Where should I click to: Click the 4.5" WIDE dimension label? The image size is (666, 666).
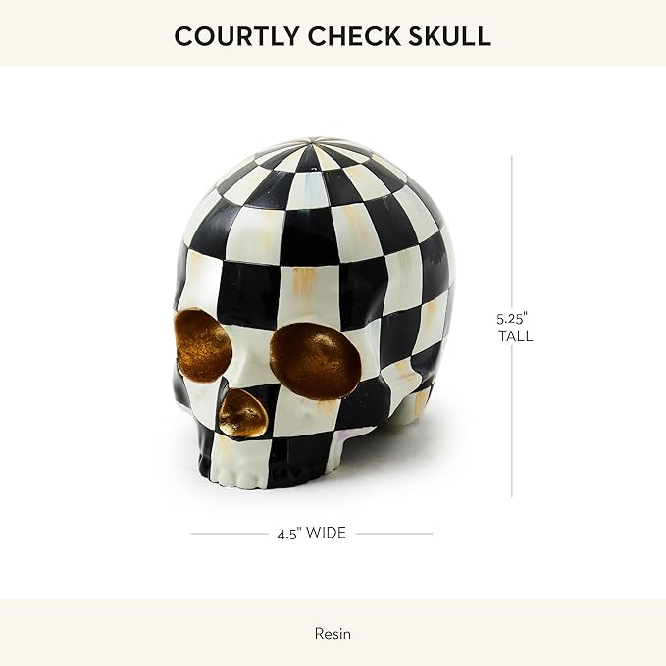(x=312, y=533)
